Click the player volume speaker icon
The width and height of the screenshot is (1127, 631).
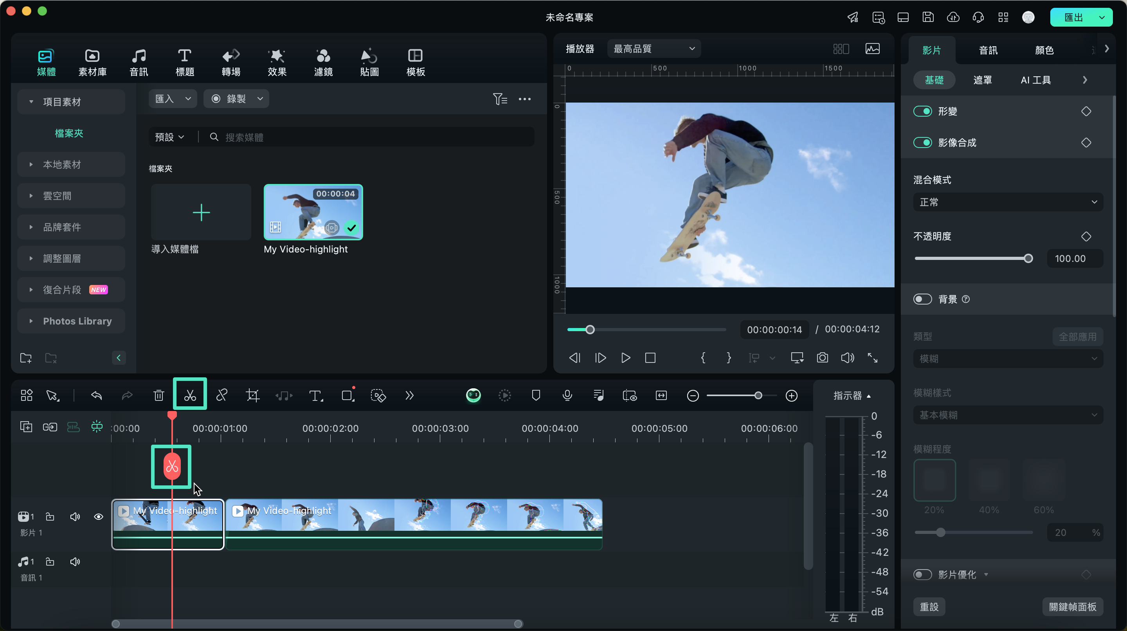(x=848, y=357)
